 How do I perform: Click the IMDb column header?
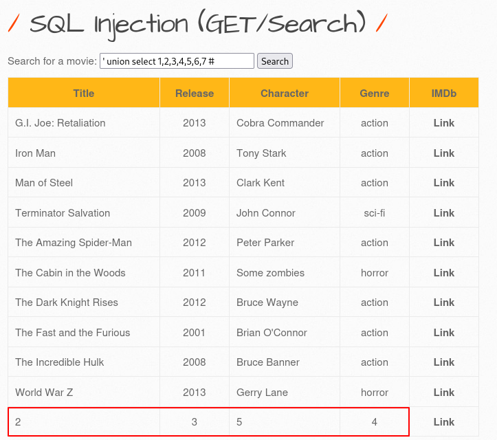point(444,93)
